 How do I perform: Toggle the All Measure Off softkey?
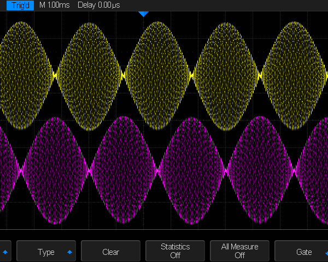239,251
